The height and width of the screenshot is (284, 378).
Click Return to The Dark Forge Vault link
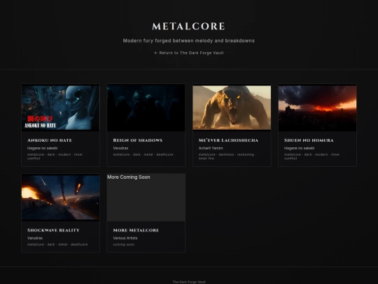[189, 53]
